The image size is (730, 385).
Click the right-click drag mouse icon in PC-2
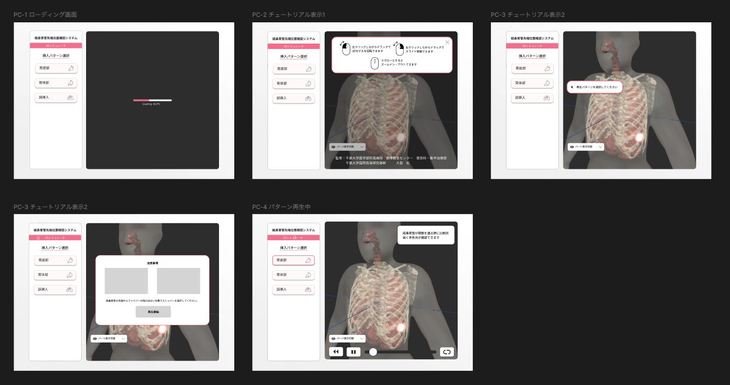point(399,49)
